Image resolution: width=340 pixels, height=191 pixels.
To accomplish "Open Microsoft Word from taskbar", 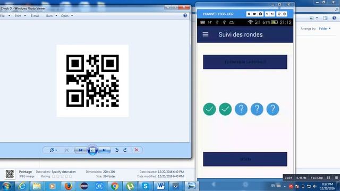I will click(x=160, y=186).
